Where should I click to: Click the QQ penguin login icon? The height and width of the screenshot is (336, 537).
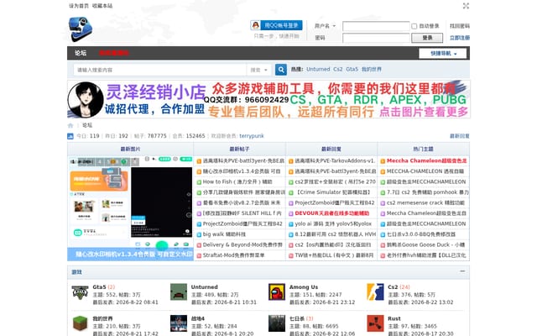(x=255, y=25)
